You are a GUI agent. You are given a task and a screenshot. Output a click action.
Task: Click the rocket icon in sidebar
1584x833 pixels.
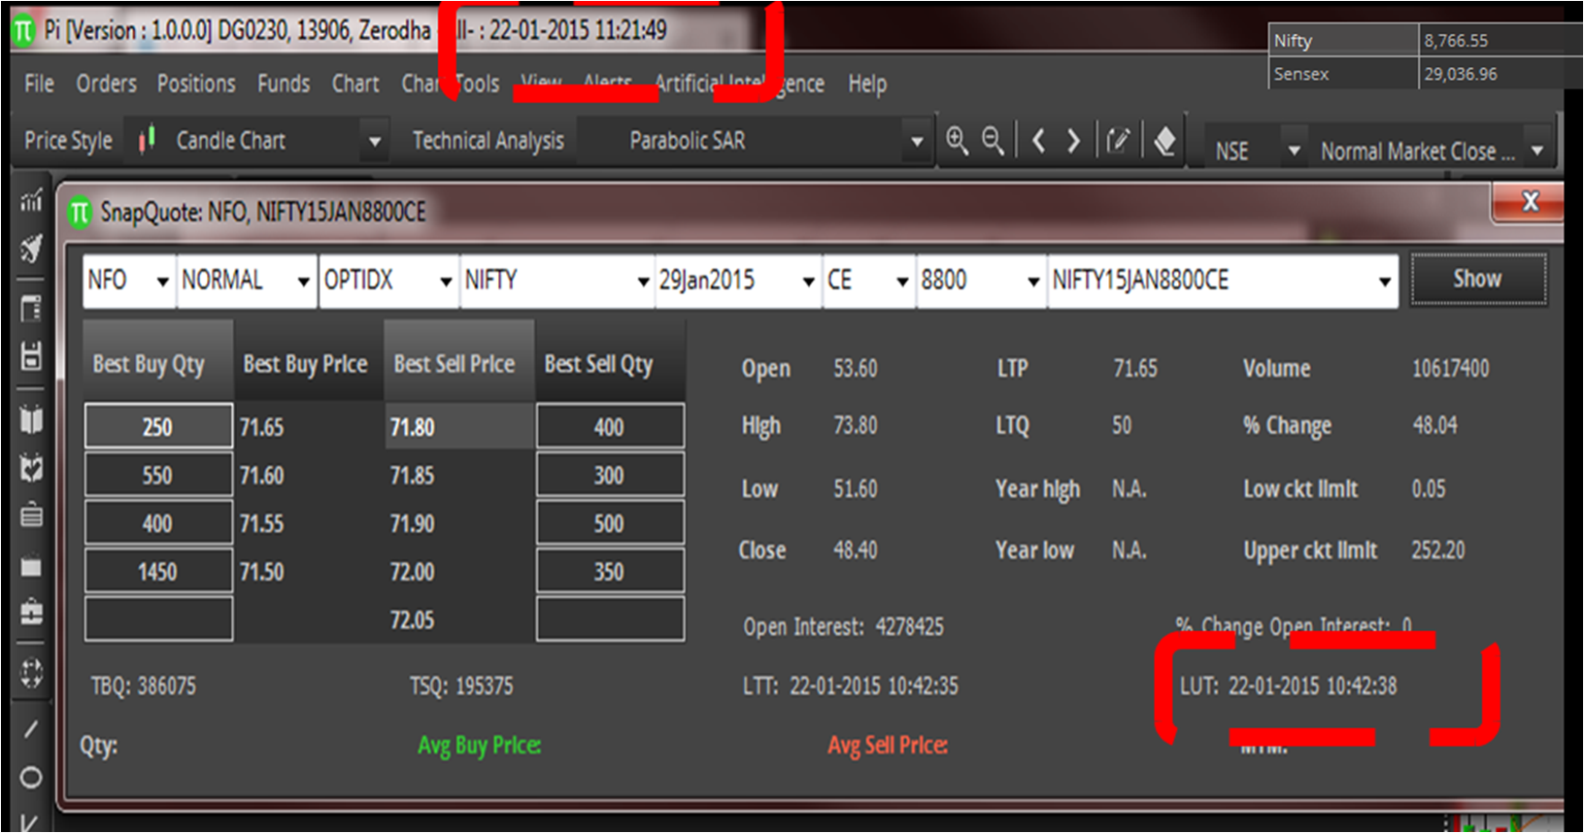click(31, 249)
